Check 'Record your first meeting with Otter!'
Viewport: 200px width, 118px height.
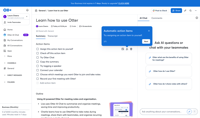(x=37, y=79)
